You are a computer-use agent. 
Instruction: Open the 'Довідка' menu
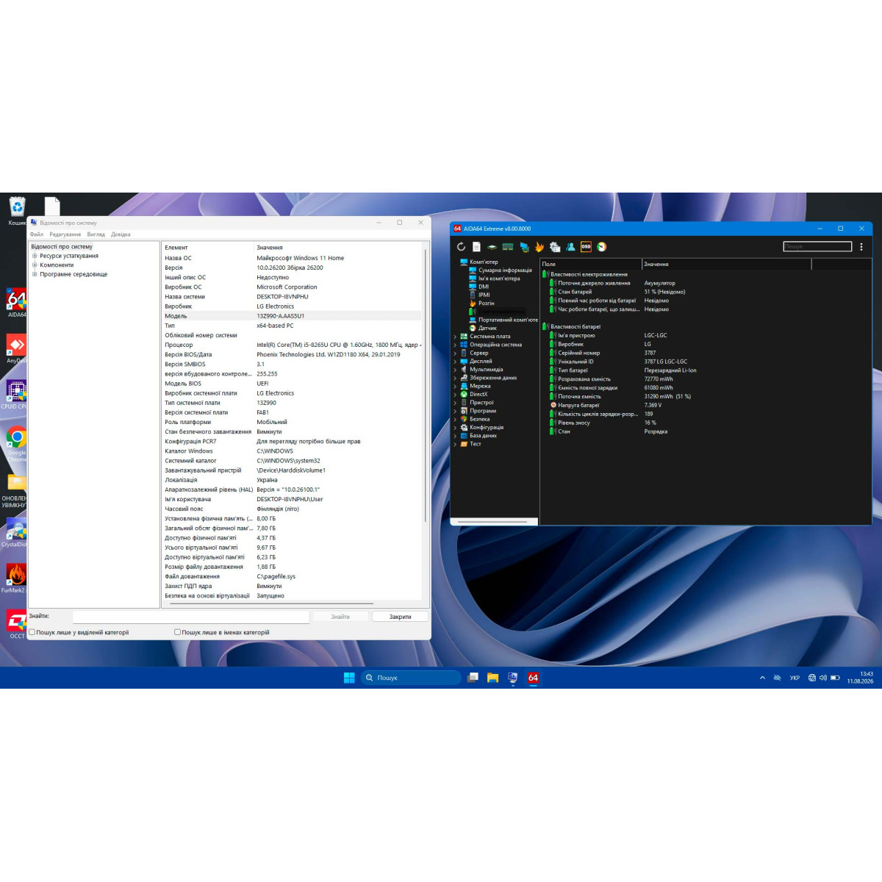click(x=121, y=234)
